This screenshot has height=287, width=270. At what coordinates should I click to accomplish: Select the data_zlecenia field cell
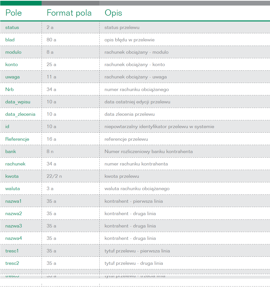pos(20,114)
